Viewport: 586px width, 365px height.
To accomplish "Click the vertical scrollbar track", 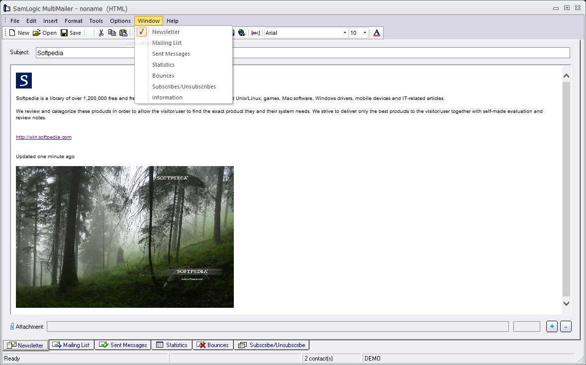I will 566,189.
